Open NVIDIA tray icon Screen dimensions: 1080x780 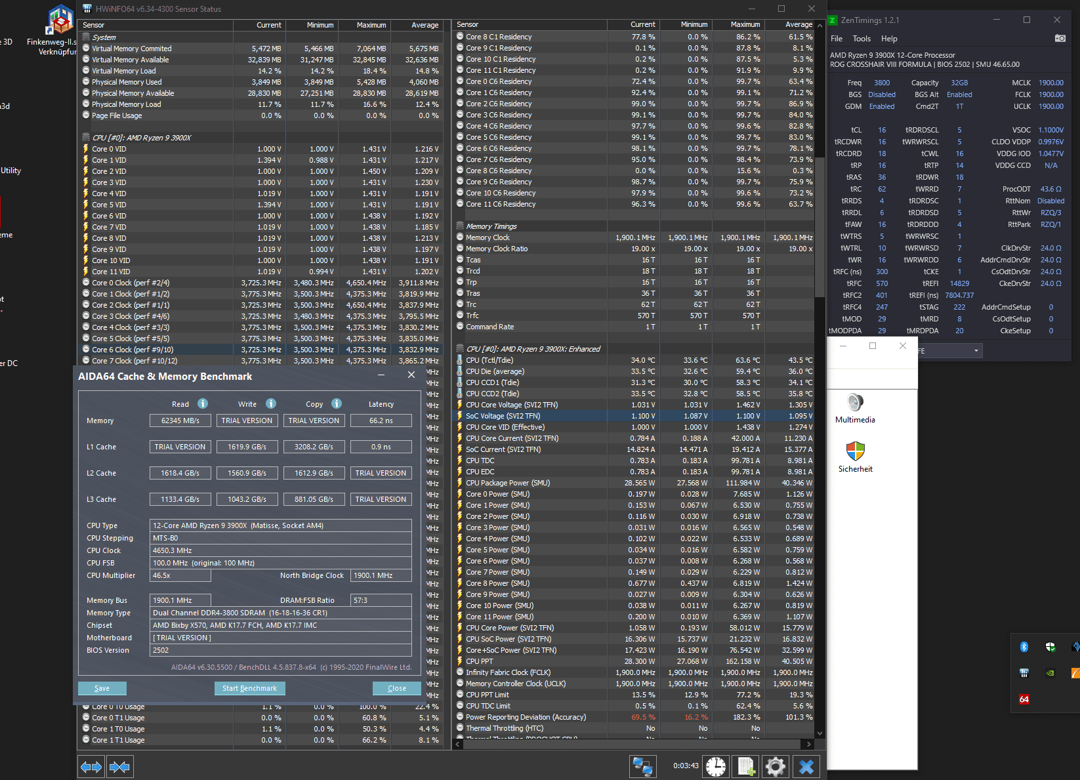point(1050,673)
